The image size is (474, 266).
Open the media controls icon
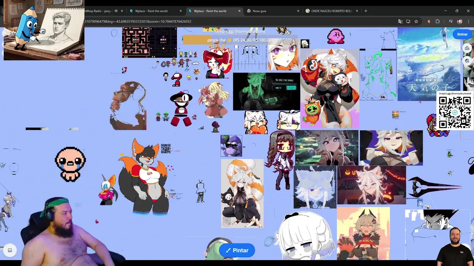(x=451, y=21)
